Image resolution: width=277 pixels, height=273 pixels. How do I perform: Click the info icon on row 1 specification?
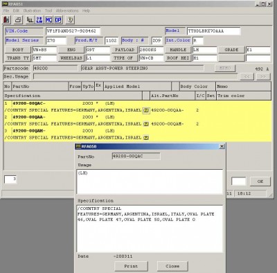click(146, 110)
